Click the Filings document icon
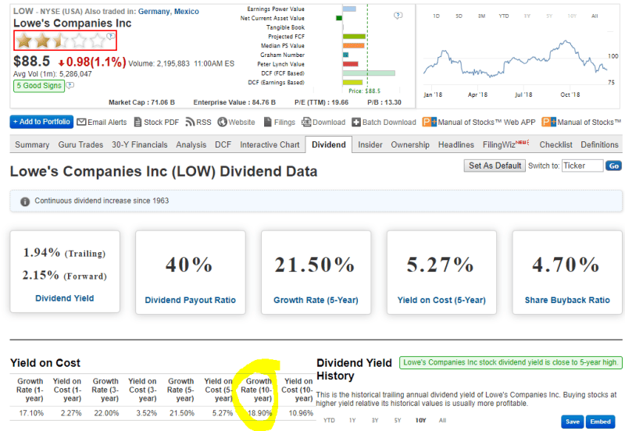625x431 pixels. (267, 122)
